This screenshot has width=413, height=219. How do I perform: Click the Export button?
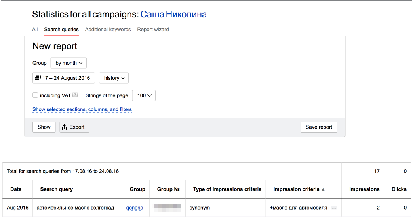point(74,127)
